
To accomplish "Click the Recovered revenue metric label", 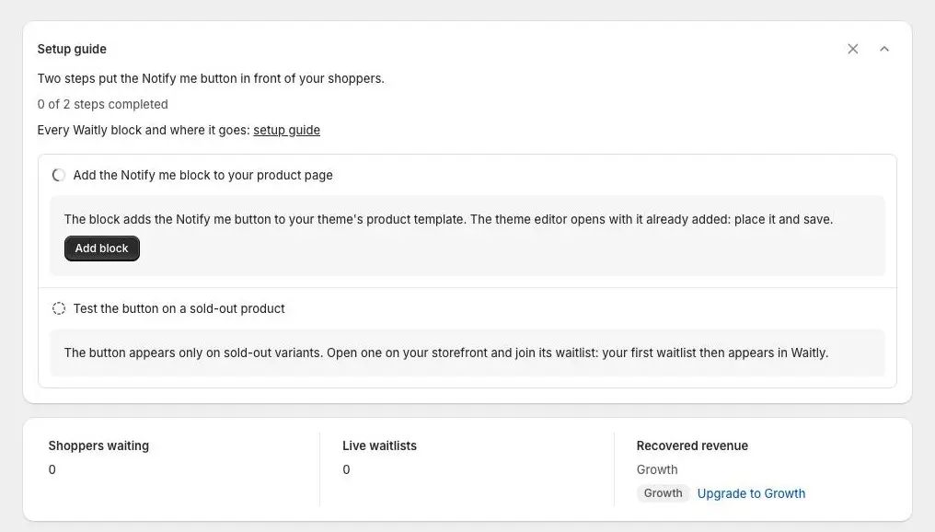I will [x=692, y=445].
